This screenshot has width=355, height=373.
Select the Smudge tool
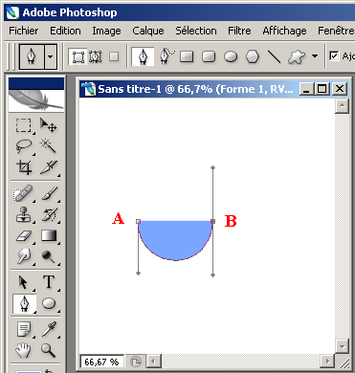coord(24,256)
